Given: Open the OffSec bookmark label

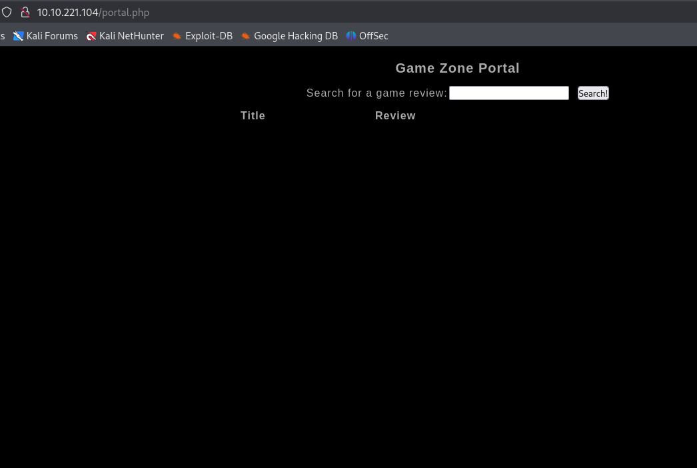Looking at the screenshot, I should coord(373,36).
